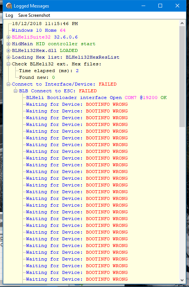Collapse the BLB Connect to ESC node
This screenshot has height=287, width=189.
point(16,91)
